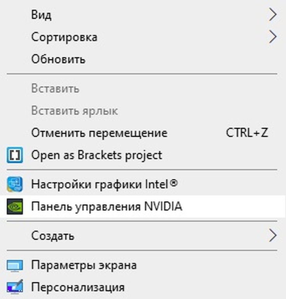Open the Создать menu item
This screenshot has width=286, height=299.
tap(143, 236)
